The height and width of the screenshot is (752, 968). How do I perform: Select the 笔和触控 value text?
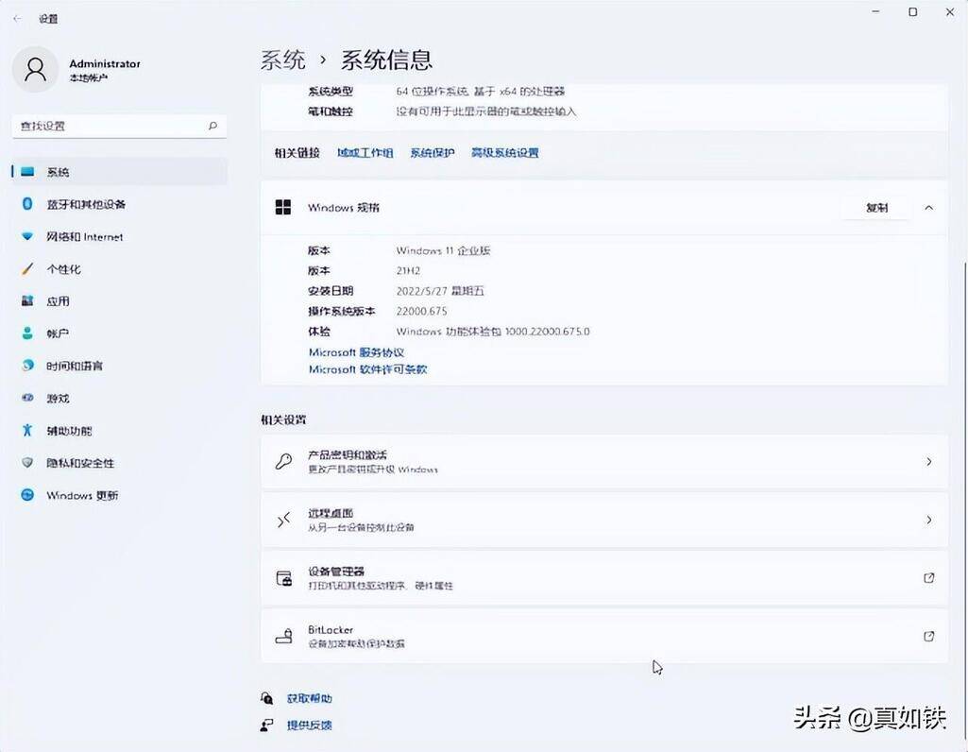(485, 111)
